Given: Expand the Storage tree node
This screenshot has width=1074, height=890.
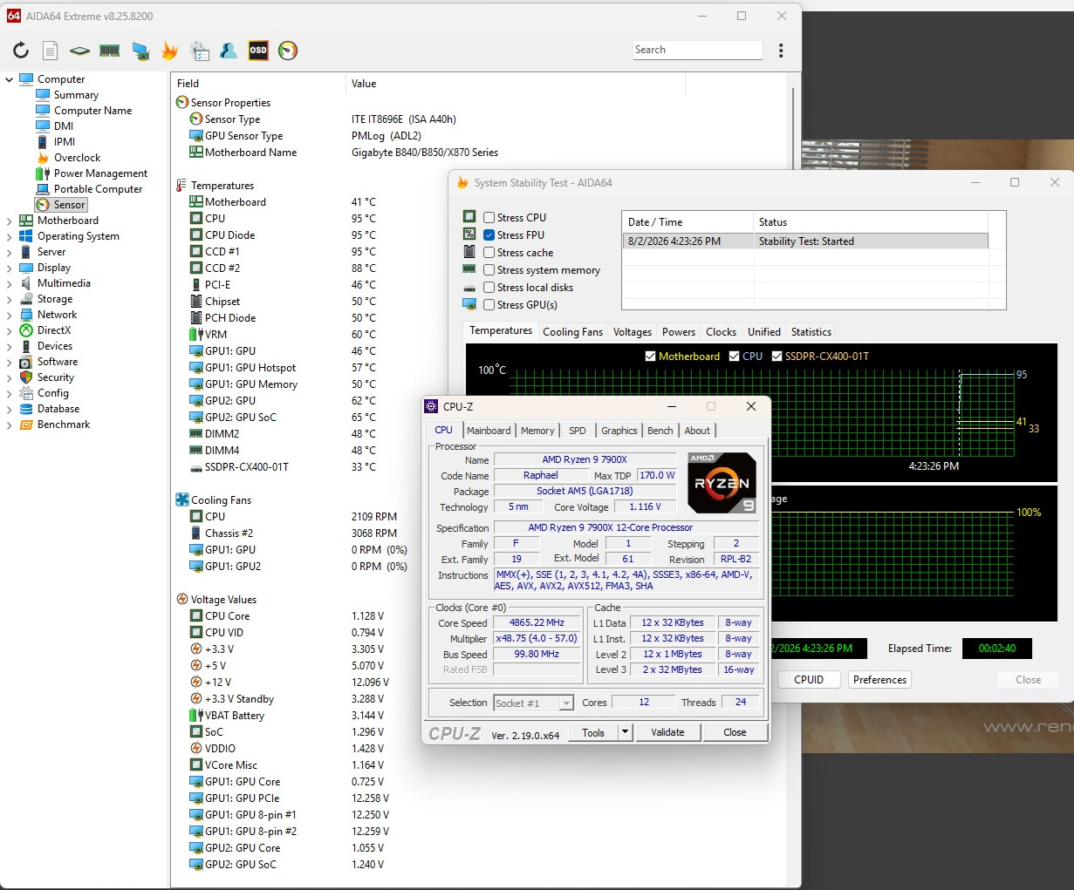Looking at the screenshot, I should coord(10,299).
